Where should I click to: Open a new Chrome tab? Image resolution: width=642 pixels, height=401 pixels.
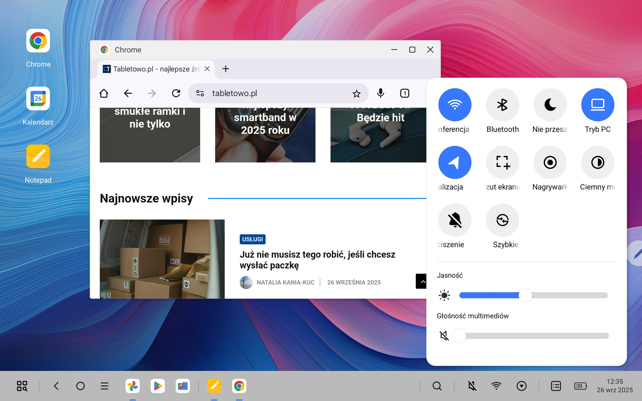(226, 69)
